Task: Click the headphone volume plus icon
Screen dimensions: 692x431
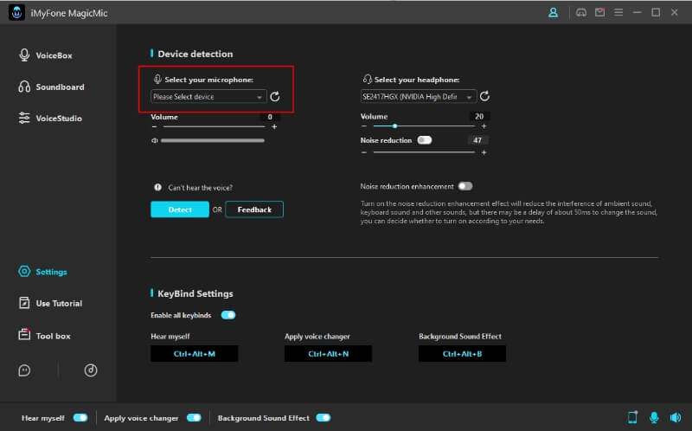Action: pyautogui.click(x=484, y=126)
